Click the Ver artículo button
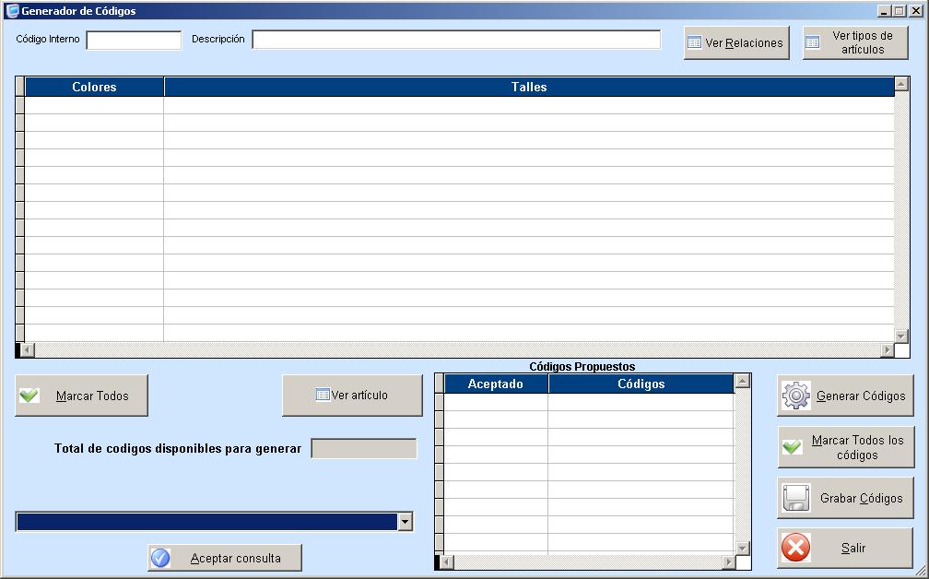The height and width of the screenshot is (579, 929). pos(352,396)
